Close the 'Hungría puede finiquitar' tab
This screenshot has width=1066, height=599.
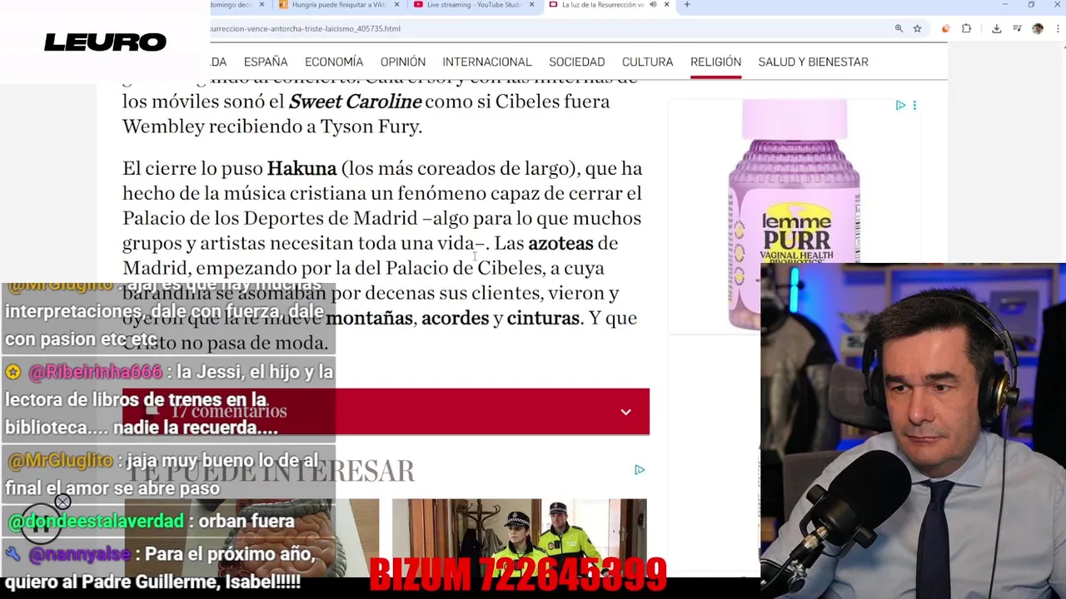pyautogui.click(x=396, y=5)
